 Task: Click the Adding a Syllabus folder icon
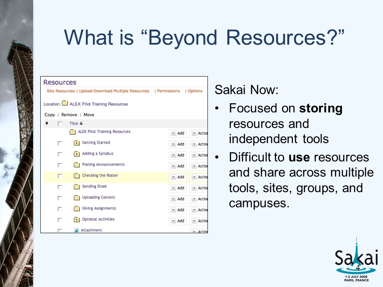[77, 154]
